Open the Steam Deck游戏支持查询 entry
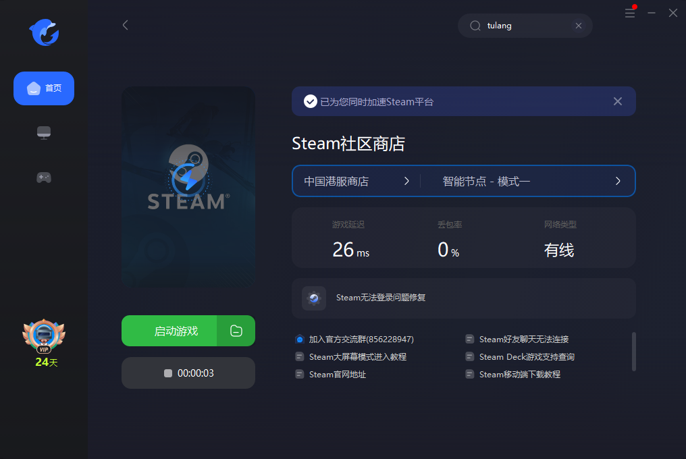Viewport: 686px width, 459px height. (x=527, y=356)
